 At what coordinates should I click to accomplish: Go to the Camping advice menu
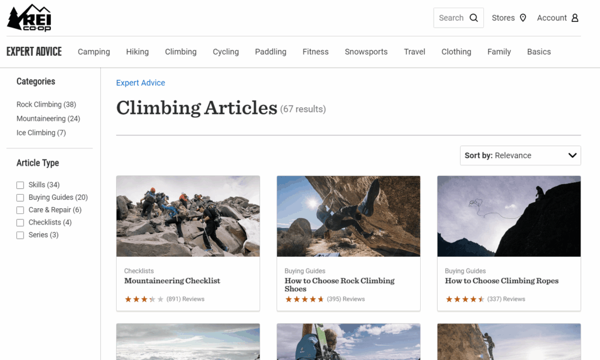pyautogui.click(x=94, y=52)
